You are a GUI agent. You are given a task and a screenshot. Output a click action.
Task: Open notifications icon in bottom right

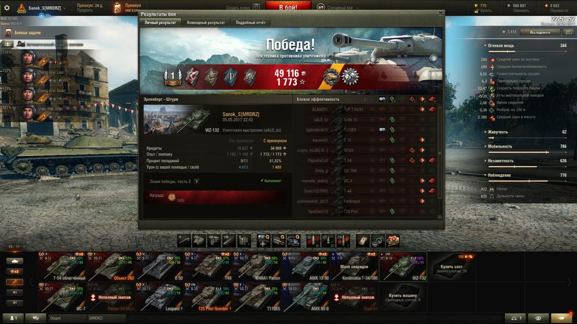pos(562,318)
